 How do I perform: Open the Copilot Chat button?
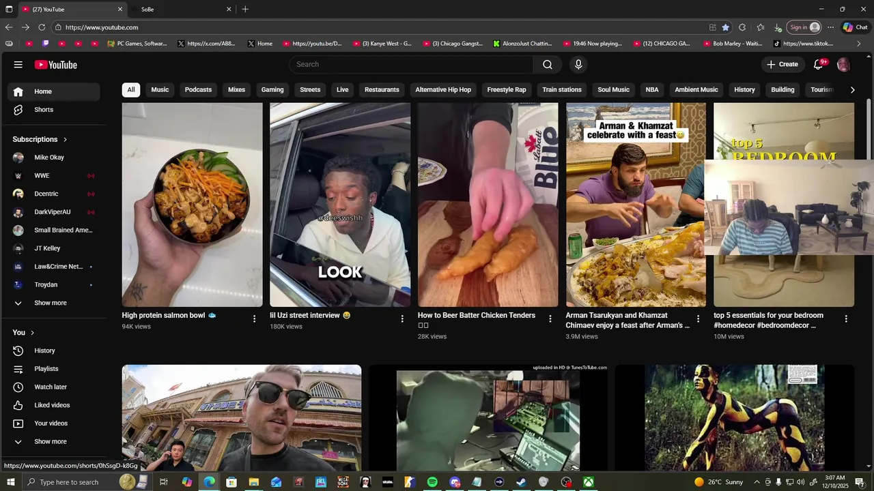(x=855, y=27)
